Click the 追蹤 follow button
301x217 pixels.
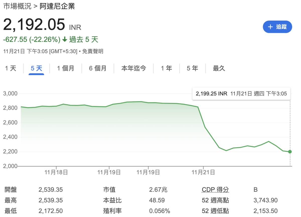(277, 27)
